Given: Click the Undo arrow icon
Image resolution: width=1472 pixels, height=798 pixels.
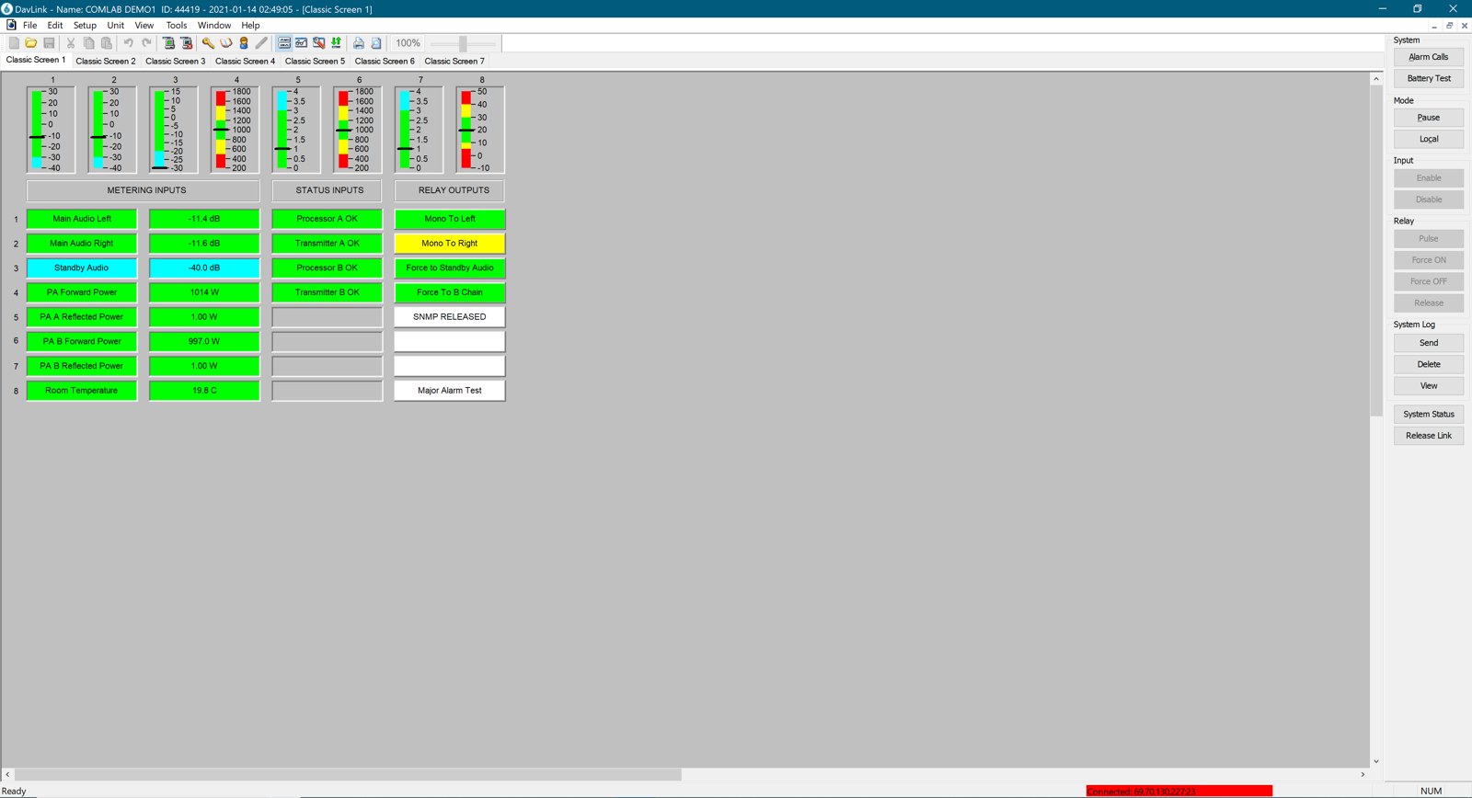Looking at the screenshot, I should [x=128, y=43].
